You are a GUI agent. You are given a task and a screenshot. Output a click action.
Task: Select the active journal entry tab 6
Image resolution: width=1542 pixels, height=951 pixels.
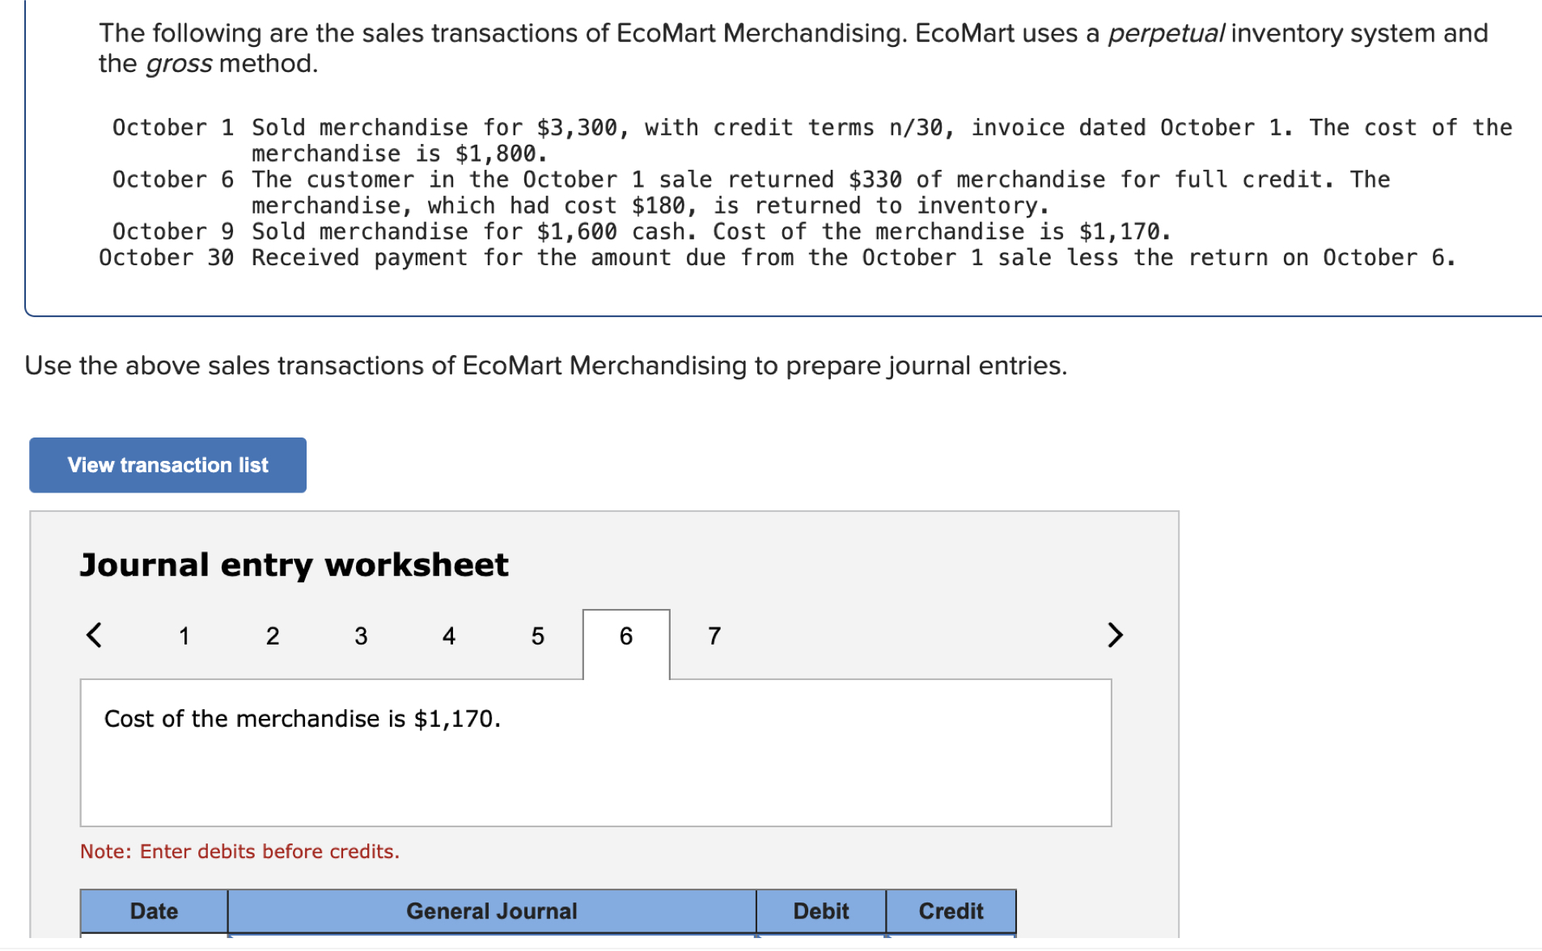click(x=626, y=644)
